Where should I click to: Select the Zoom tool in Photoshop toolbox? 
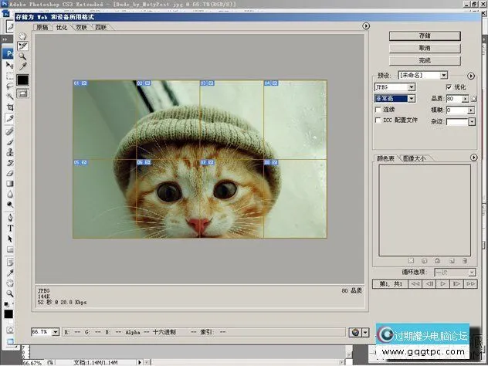pos(9,293)
